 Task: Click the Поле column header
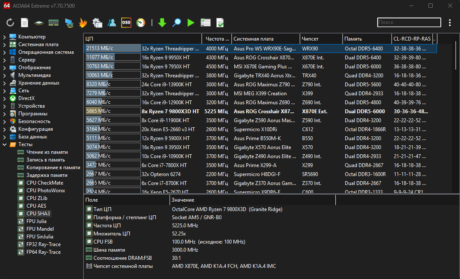pyautogui.click(x=126, y=200)
